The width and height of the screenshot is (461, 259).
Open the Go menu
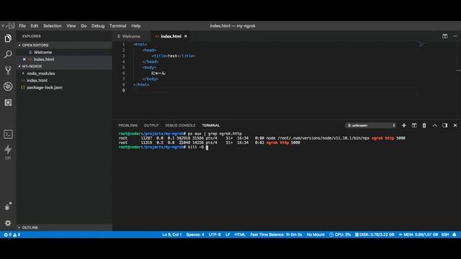[x=84, y=26]
